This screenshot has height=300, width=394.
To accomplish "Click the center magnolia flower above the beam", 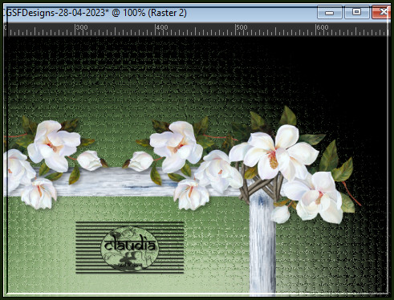I will (177, 146).
